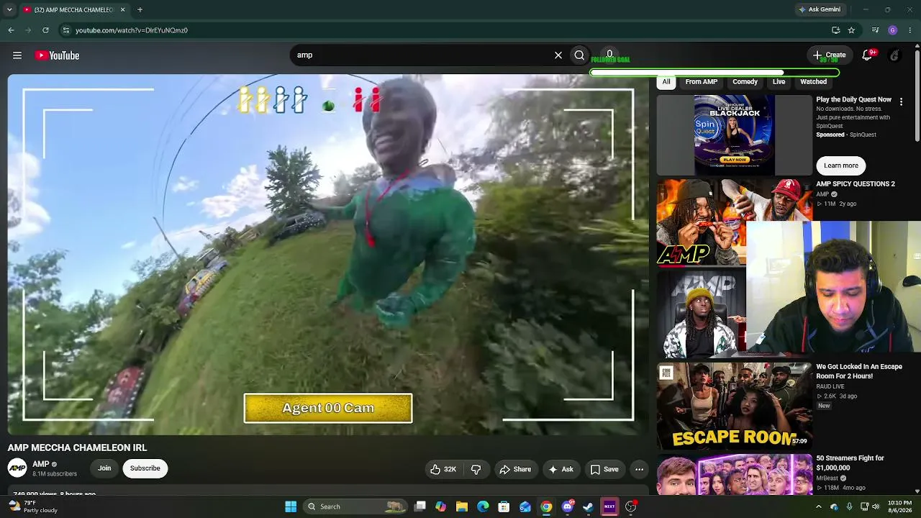
Task: Open Task View on the taskbar
Action: point(420,506)
